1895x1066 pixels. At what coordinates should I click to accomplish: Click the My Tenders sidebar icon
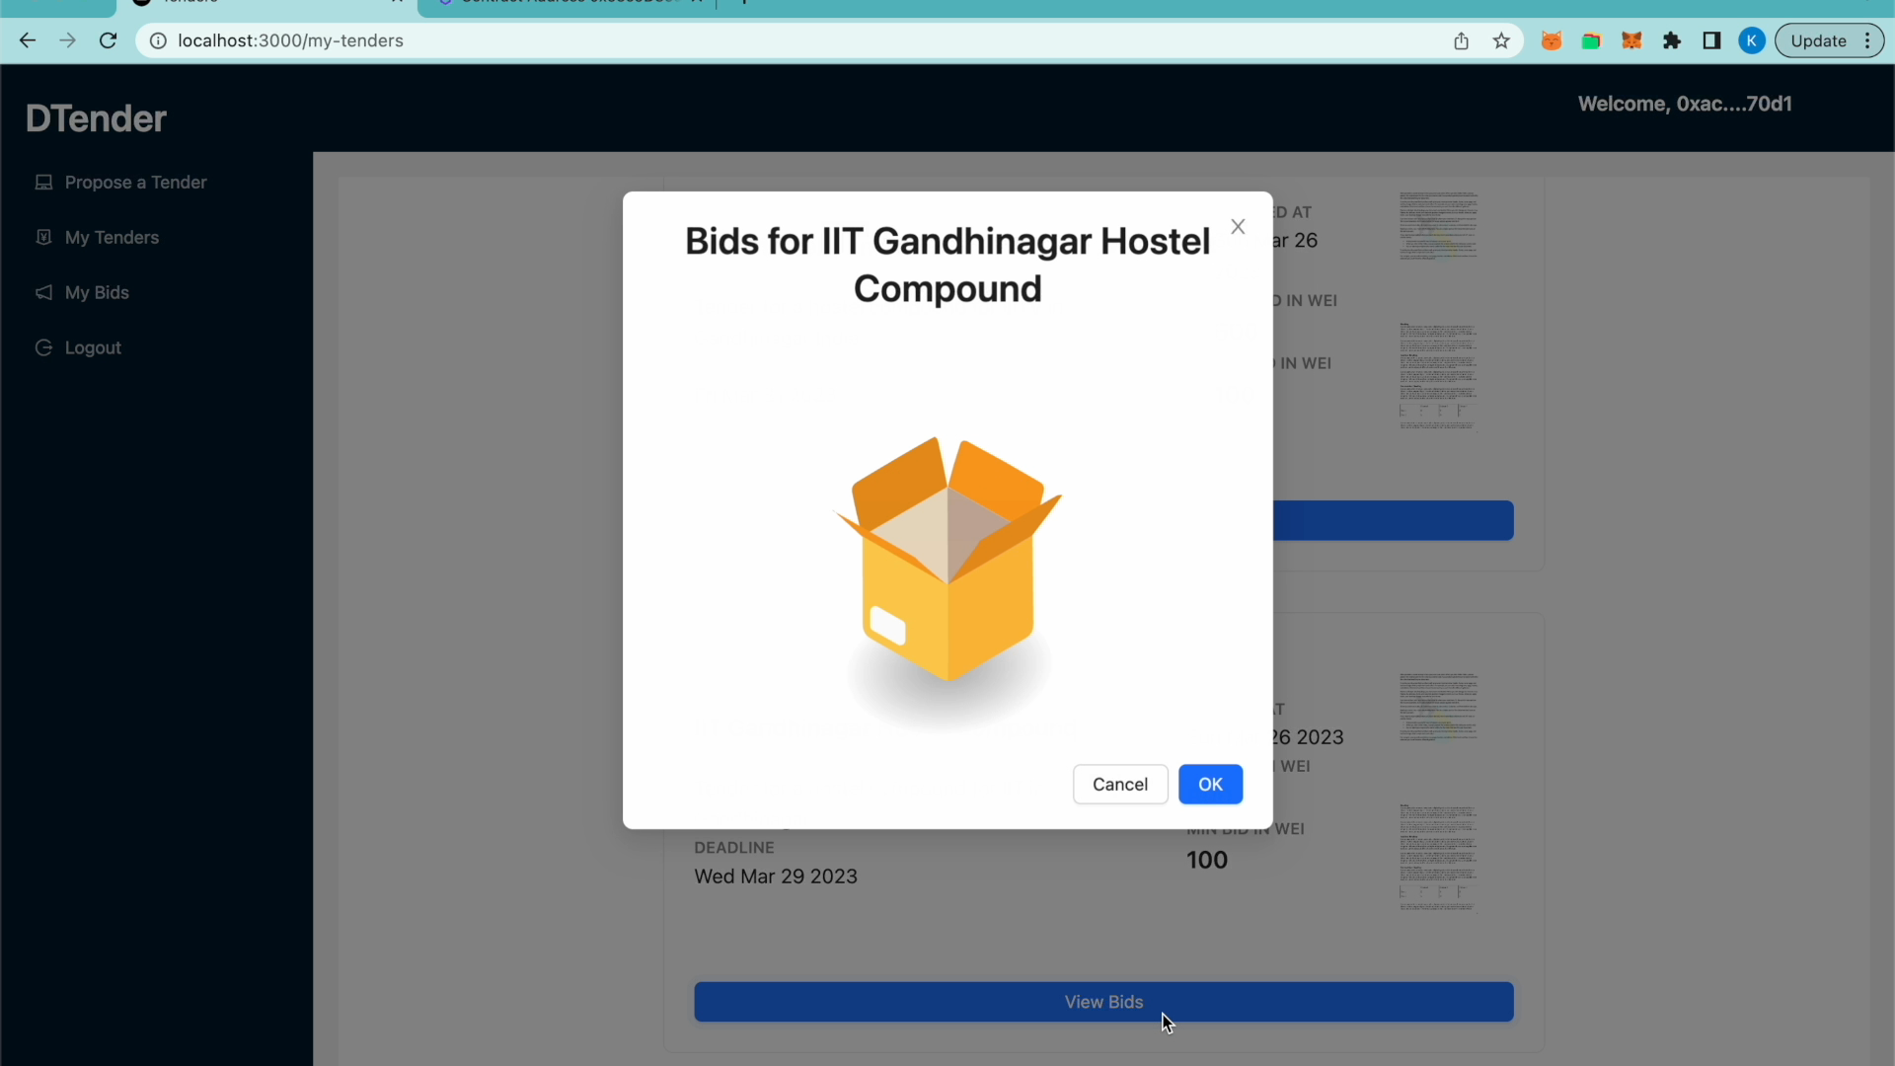point(43,237)
